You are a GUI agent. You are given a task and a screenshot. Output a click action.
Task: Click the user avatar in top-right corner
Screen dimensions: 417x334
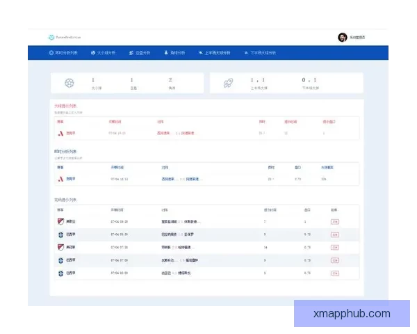[x=342, y=37]
